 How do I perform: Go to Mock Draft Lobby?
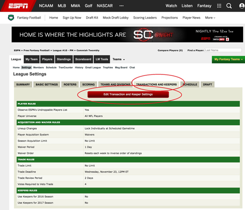(116, 18)
